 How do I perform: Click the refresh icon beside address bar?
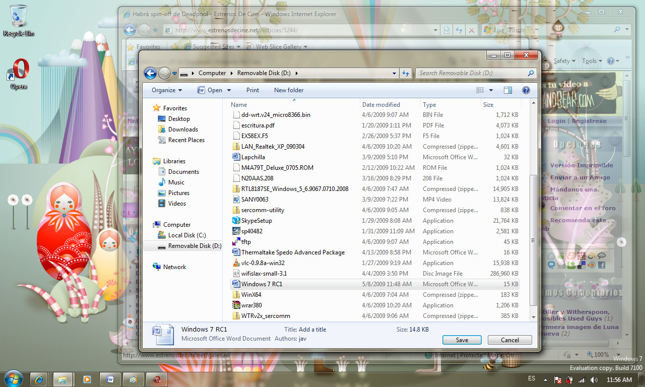(406, 74)
